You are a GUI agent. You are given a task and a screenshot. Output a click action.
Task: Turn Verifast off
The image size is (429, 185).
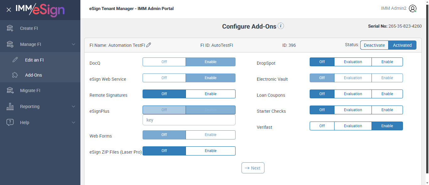(x=322, y=126)
